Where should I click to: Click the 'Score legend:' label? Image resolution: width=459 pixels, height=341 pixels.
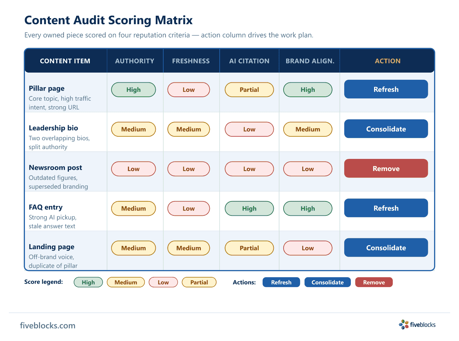click(x=44, y=282)
